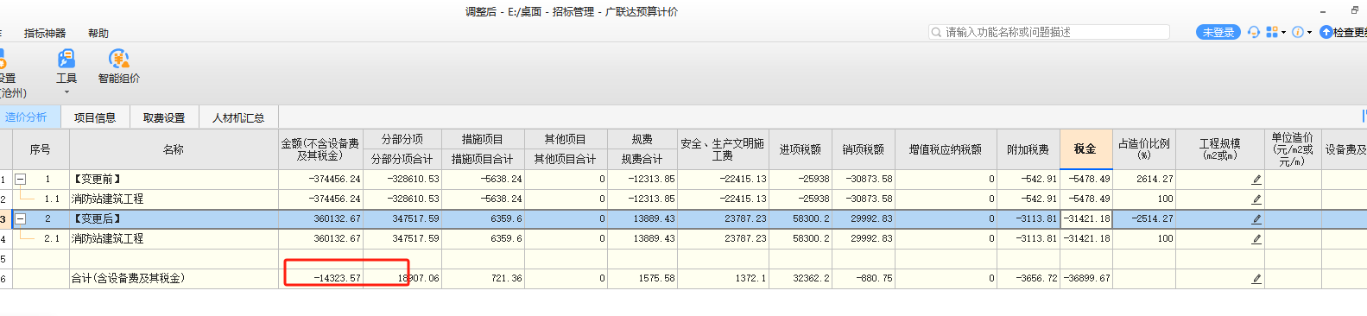The image size is (1367, 316).
Task: Click the 金额(不含设备费及其税金) column header
Action: click(x=320, y=149)
